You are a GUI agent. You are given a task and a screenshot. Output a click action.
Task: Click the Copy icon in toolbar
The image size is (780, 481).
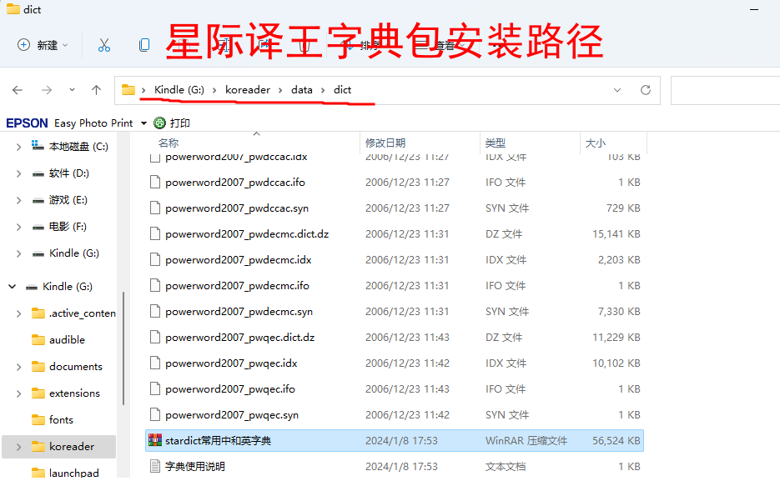tap(144, 45)
